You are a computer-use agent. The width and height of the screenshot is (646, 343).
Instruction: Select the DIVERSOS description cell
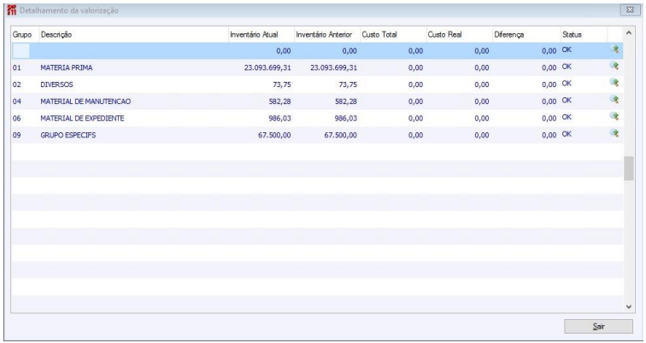[56, 84]
